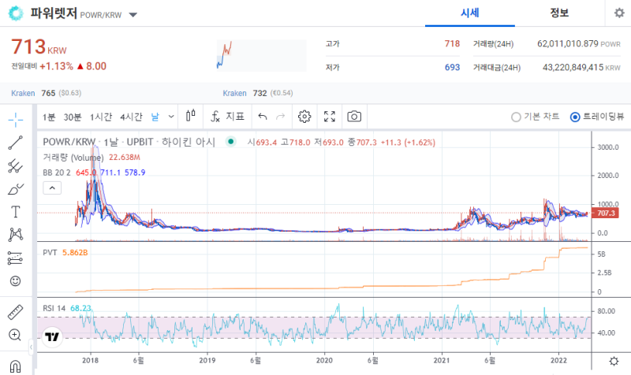The image size is (631, 375).
Task: Click the 고가 value 718
Action: tap(452, 44)
